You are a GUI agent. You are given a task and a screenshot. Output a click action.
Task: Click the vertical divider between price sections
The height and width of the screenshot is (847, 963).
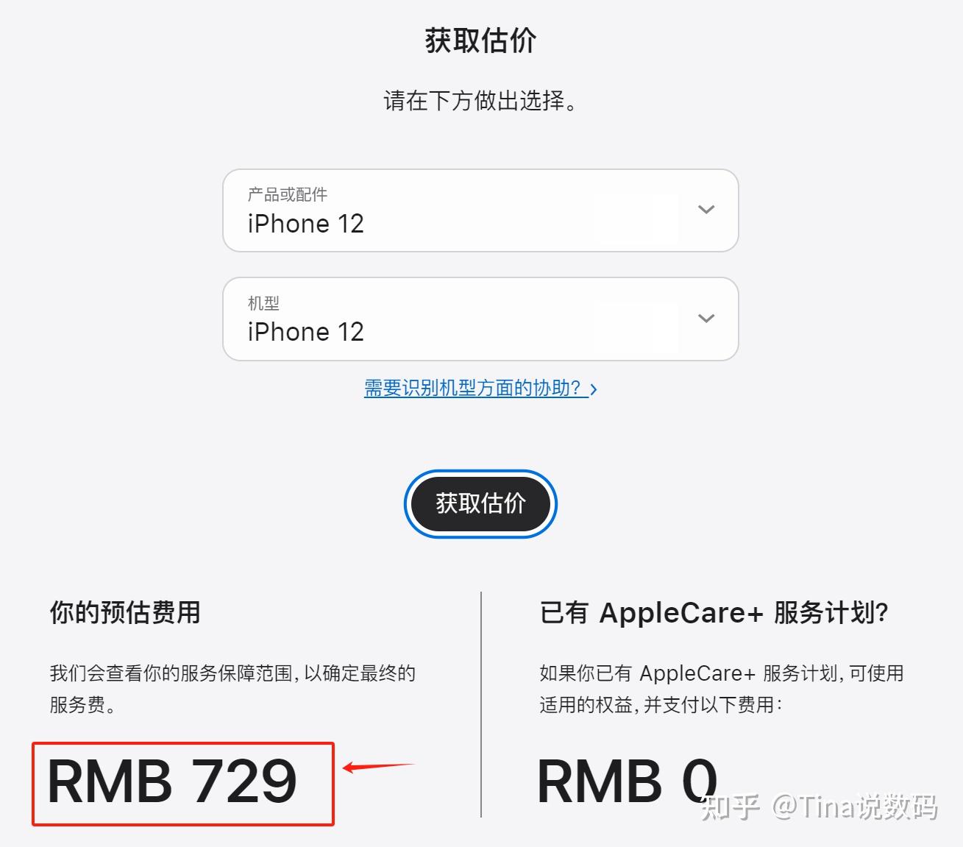point(481,704)
